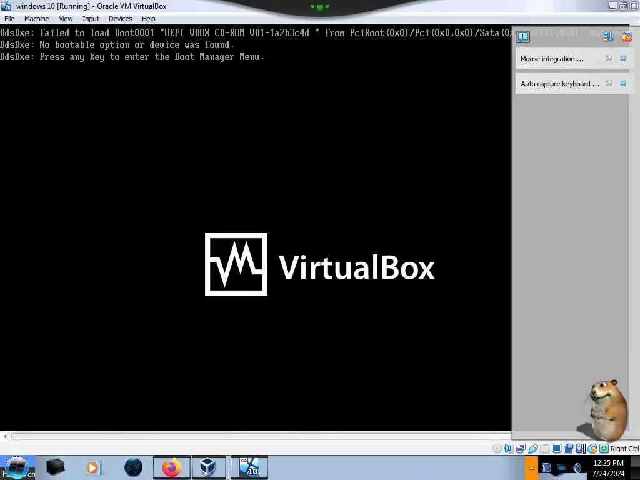The width and height of the screenshot is (640, 480).
Task: Click the network adapters status bar indicator
Action: pos(521,449)
